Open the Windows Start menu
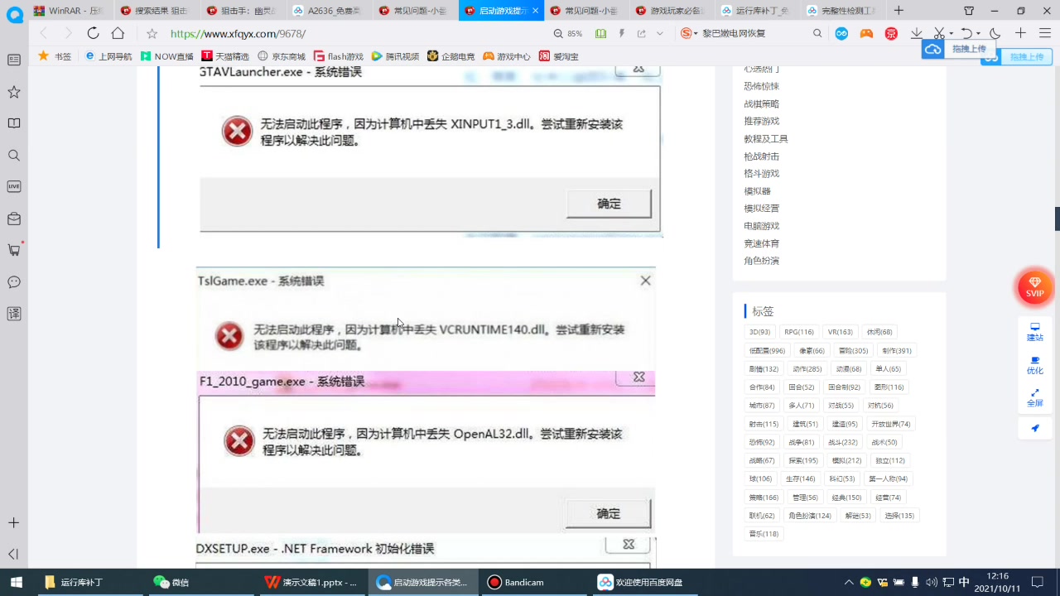1060x596 pixels. tap(16, 582)
